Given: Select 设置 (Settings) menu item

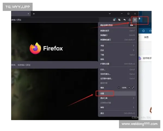Looking at the screenshot, I should [105, 93].
